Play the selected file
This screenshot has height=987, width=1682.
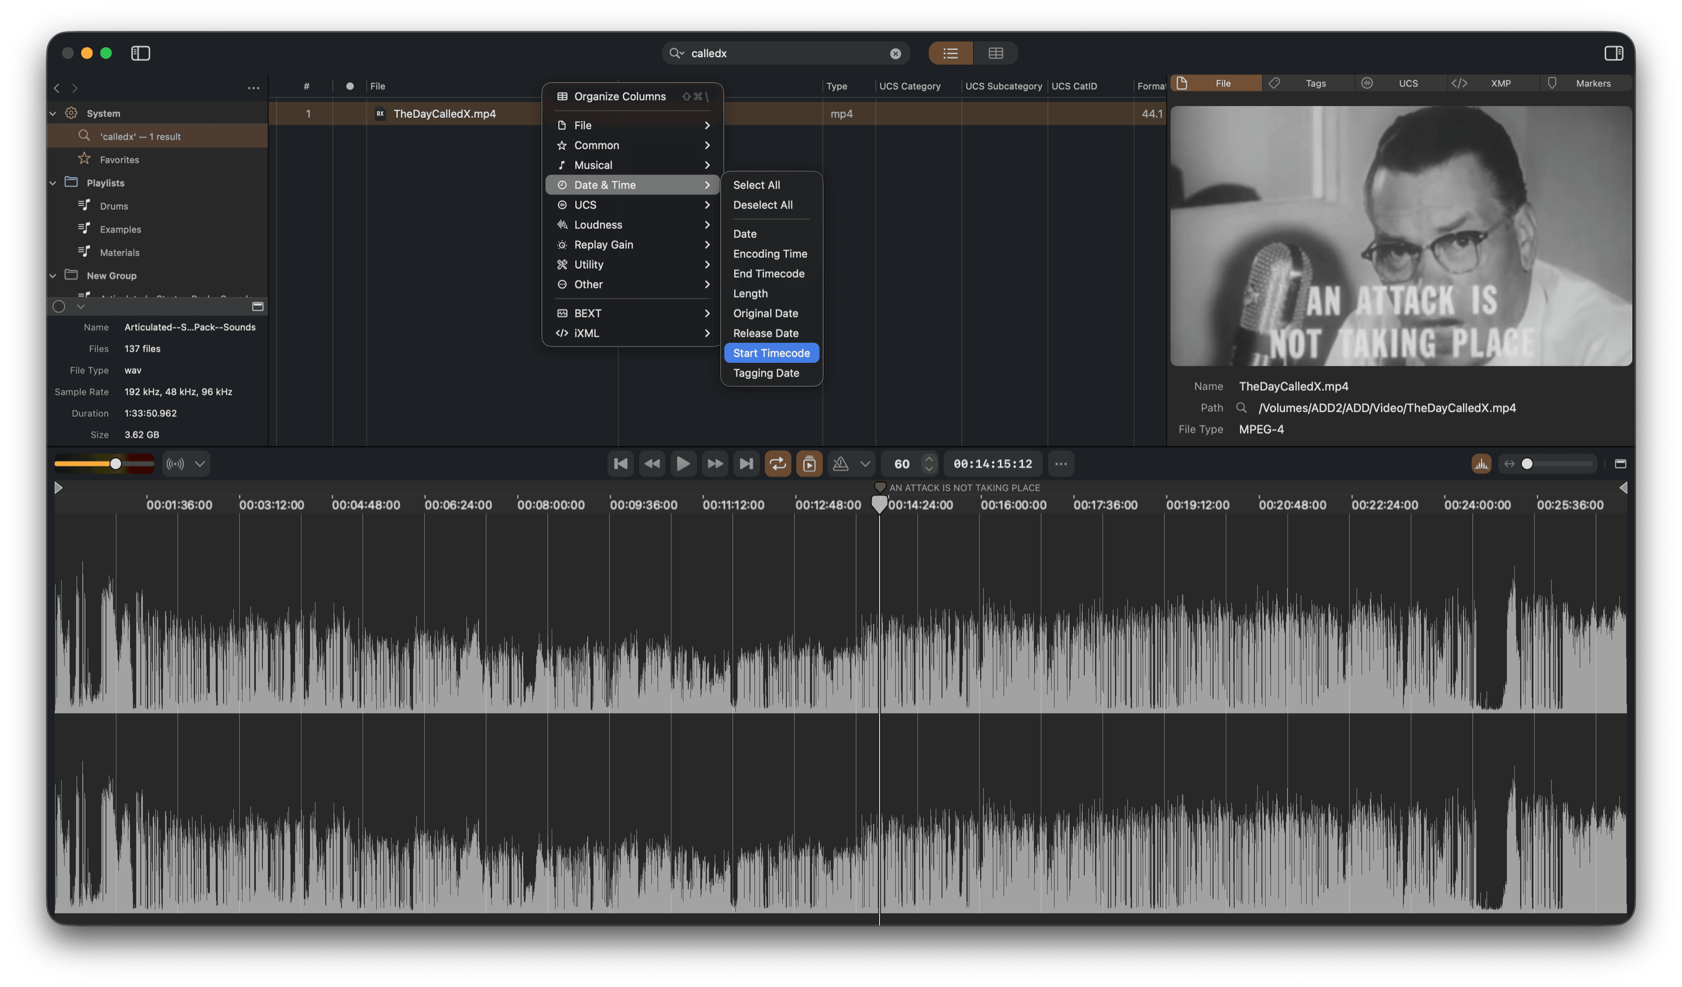click(683, 464)
